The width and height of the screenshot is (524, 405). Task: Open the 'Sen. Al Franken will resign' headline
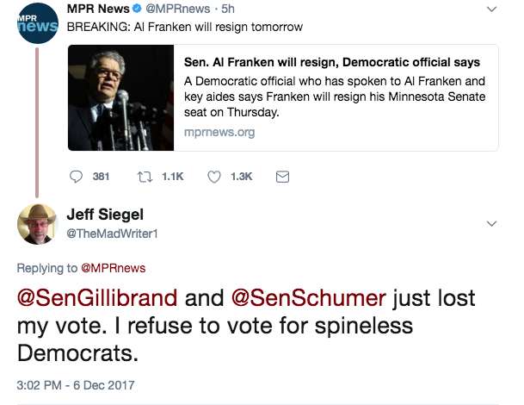tap(332, 62)
